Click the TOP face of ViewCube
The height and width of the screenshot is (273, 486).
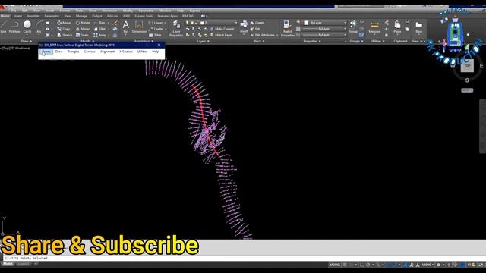tap(467, 66)
